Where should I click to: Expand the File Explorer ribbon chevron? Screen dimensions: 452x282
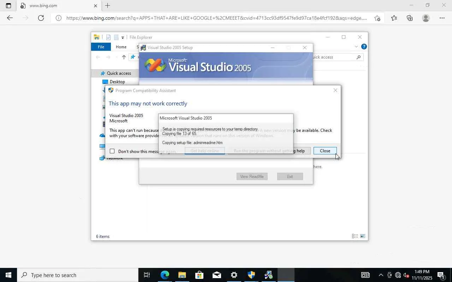(356, 47)
